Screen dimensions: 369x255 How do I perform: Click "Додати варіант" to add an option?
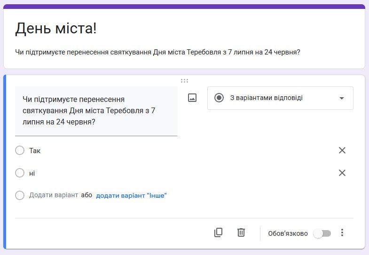pyautogui.click(x=53, y=195)
